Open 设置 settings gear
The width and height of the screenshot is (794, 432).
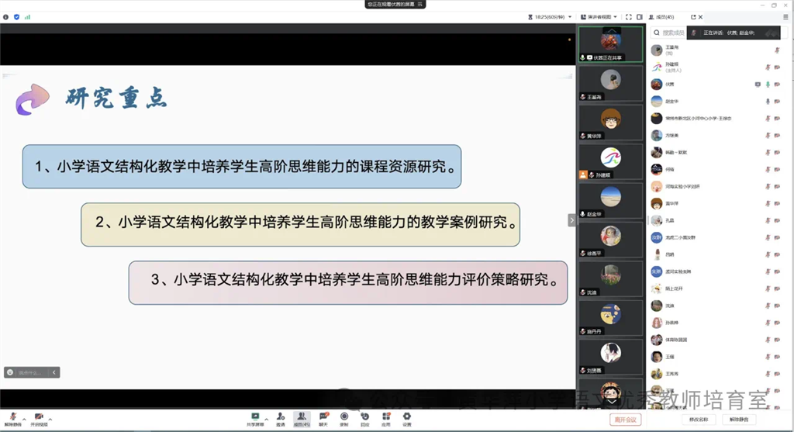tap(406, 419)
